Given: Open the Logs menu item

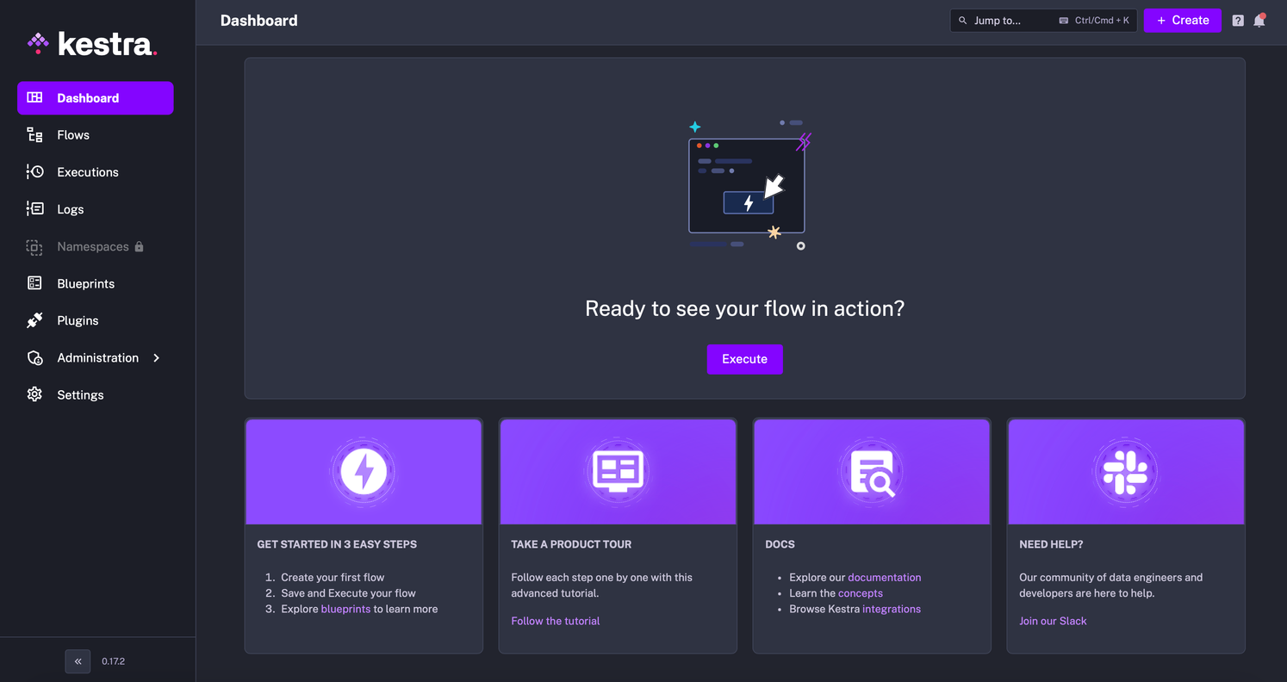Looking at the screenshot, I should point(95,209).
